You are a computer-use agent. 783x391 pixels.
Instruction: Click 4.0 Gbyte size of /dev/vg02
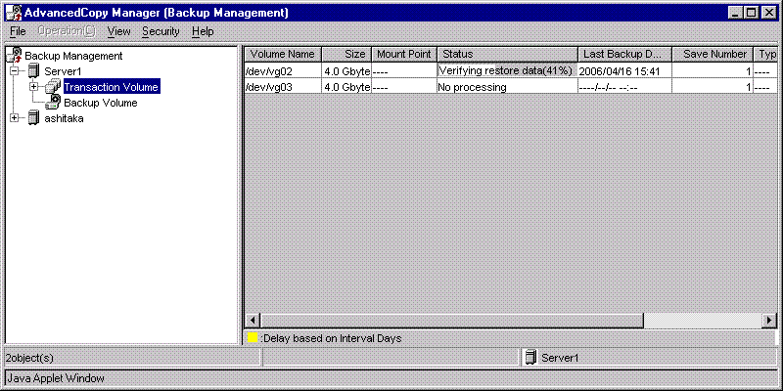[x=346, y=71]
